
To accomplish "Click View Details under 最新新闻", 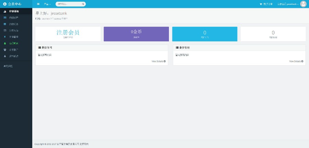I will [x=159, y=61].
